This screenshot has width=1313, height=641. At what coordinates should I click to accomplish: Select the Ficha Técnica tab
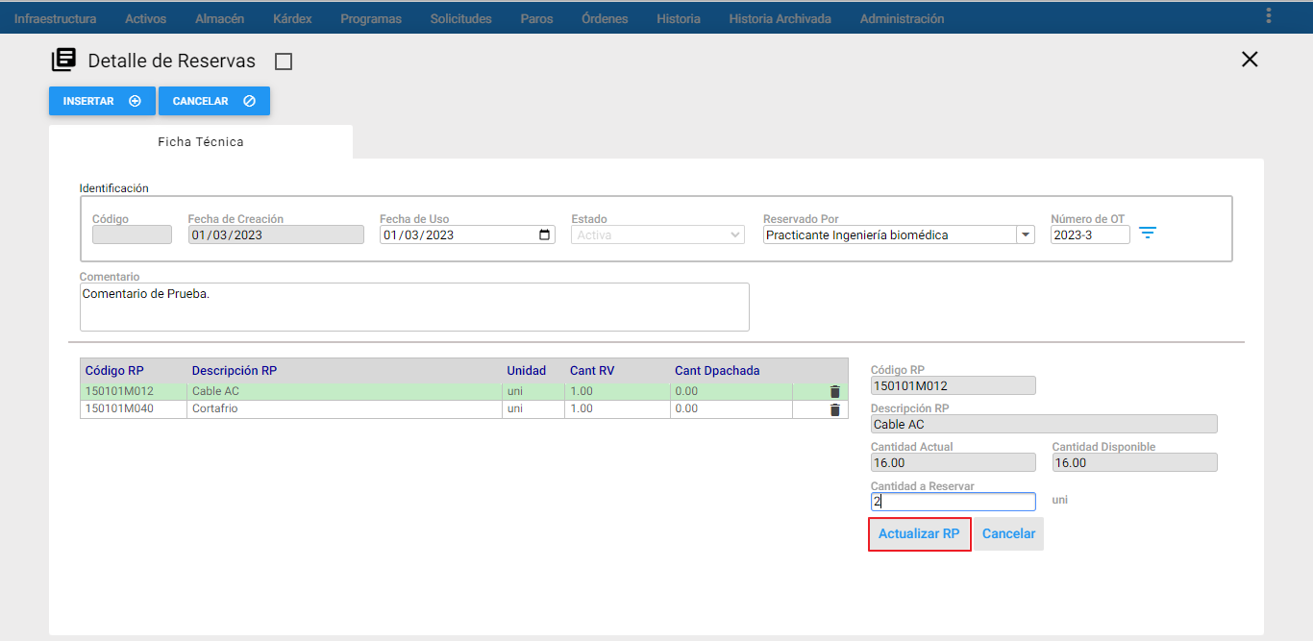[x=201, y=141]
